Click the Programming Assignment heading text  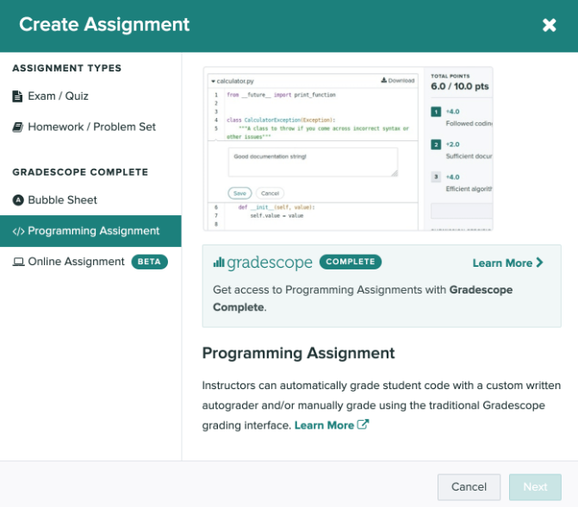[x=298, y=353]
